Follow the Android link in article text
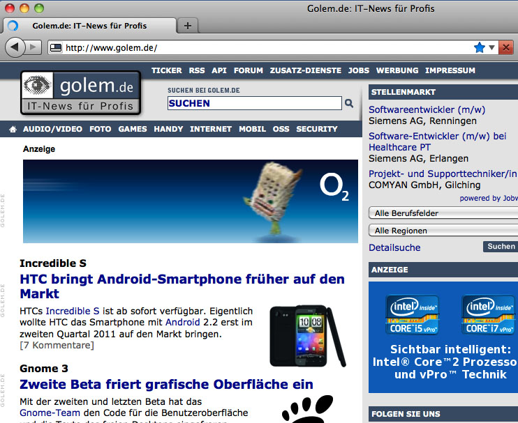Viewport: 518px width, 423px height. pyautogui.click(x=182, y=322)
